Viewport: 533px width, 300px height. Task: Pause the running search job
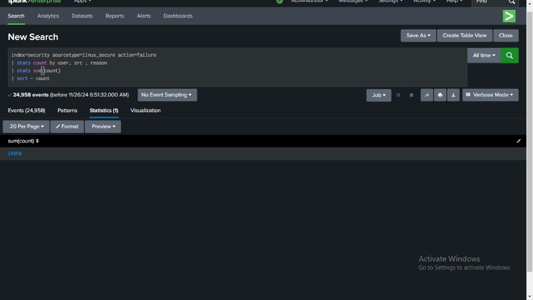tap(398, 95)
